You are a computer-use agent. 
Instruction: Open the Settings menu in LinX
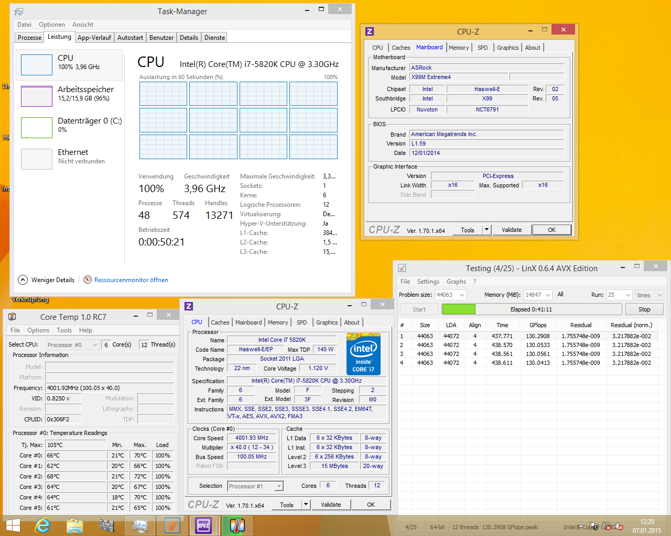(428, 282)
